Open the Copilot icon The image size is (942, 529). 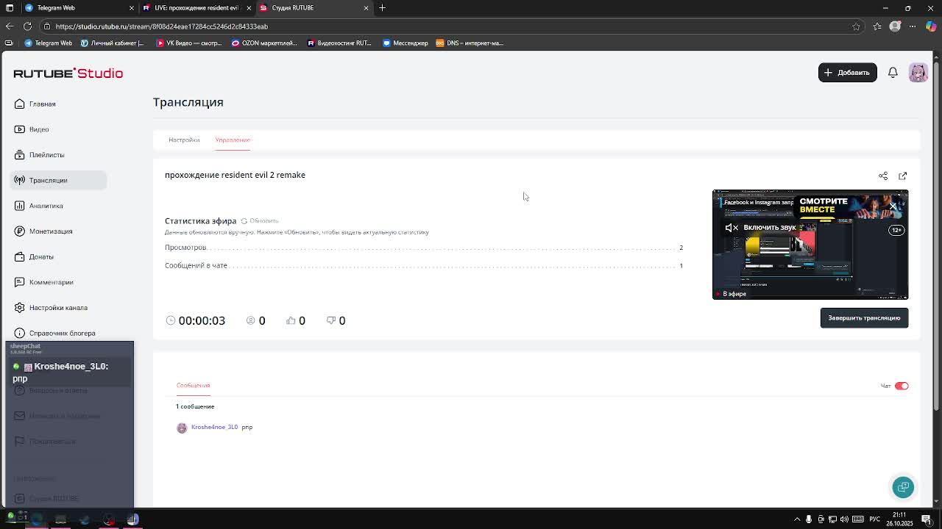click(931, 26)
